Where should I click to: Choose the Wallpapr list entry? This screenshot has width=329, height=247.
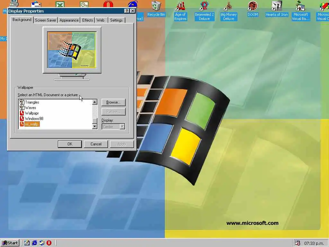tap(32, 113)
